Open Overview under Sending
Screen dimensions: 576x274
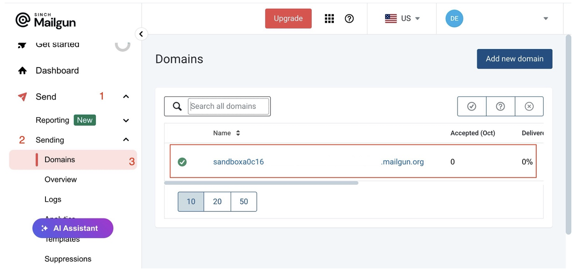click(x=61, y=180)
